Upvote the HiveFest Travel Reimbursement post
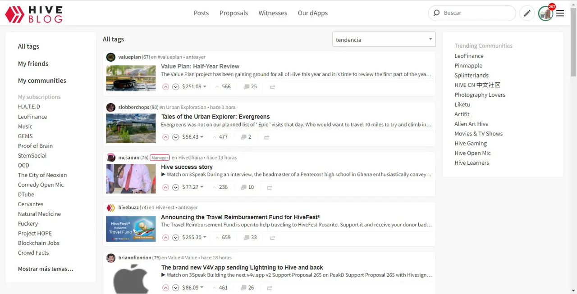 pyautogui.click(x=165, y=238)
